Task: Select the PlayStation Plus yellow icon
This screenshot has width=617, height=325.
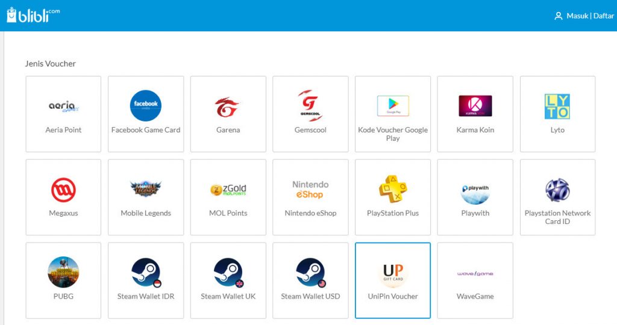Action: pyautogui.click(x=393, y=189)
